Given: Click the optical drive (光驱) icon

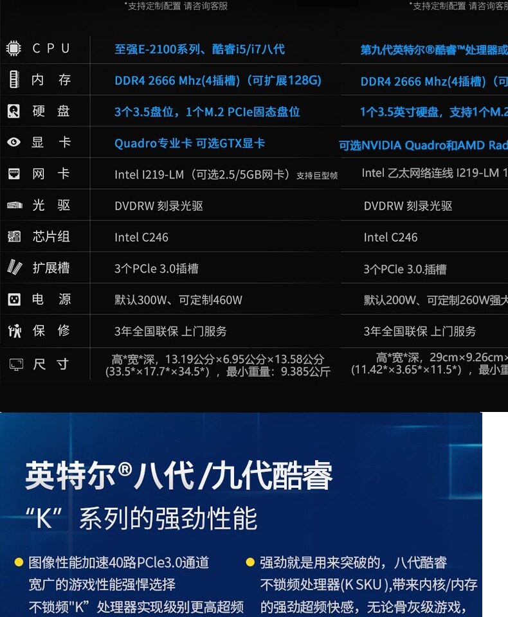Looking at the screenshot, I should 15,204.
